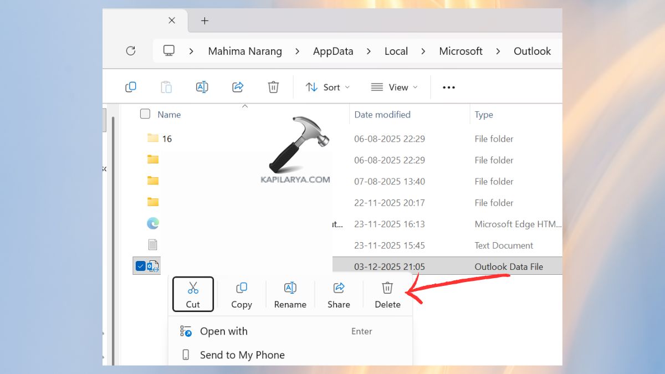Click the trash Delete icon in the toolbar

[x=273, y=86]
